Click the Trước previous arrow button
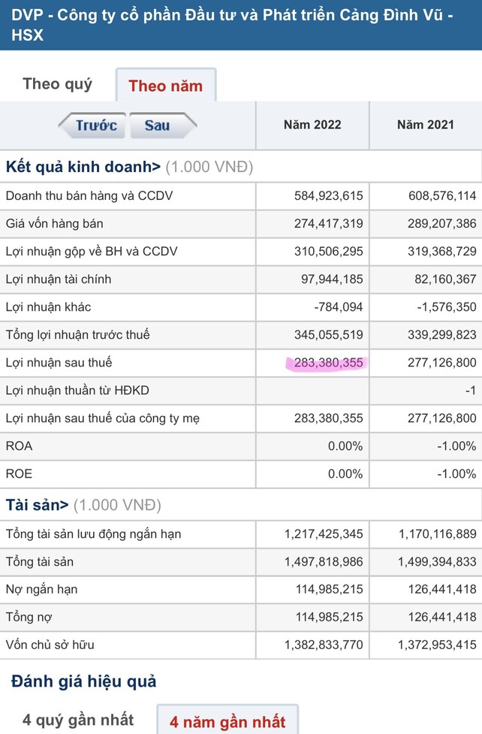The width and height of the screenshot is (482, 734). coord(93,125)
